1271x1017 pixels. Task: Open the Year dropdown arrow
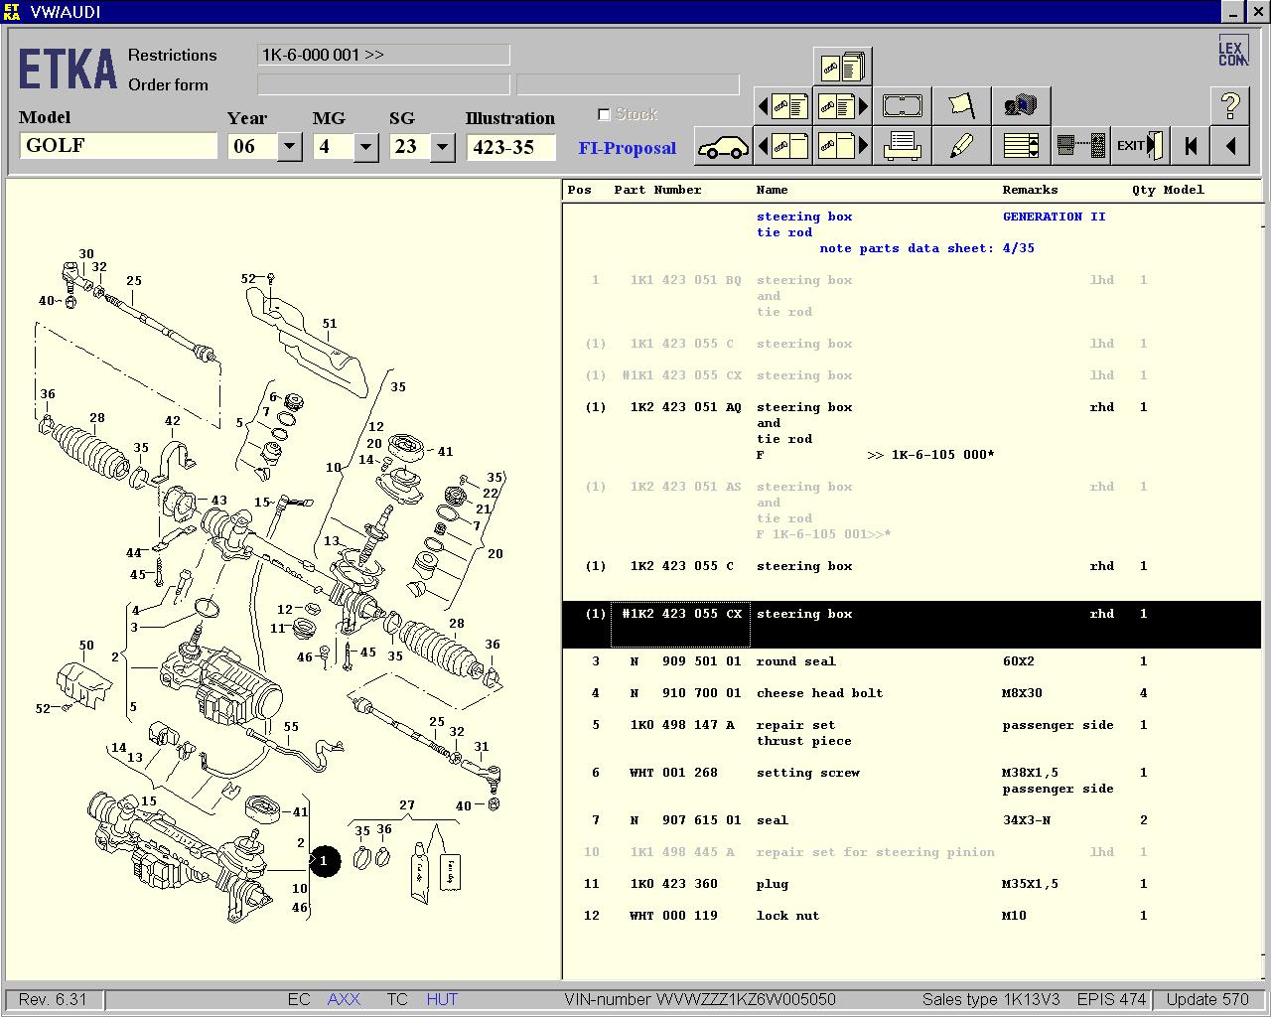(289, 147)
